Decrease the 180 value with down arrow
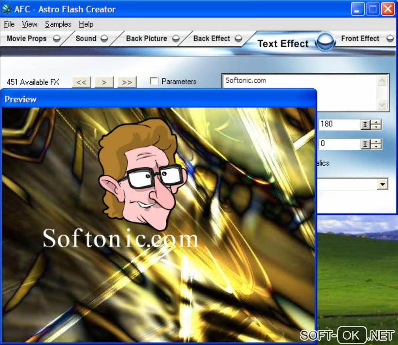 click(x=376, y=127)
